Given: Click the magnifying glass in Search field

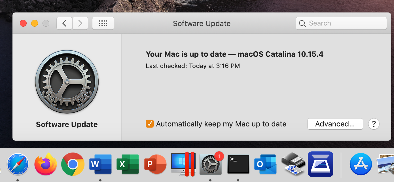Looking at the screenshot, I should coord(302,24).
